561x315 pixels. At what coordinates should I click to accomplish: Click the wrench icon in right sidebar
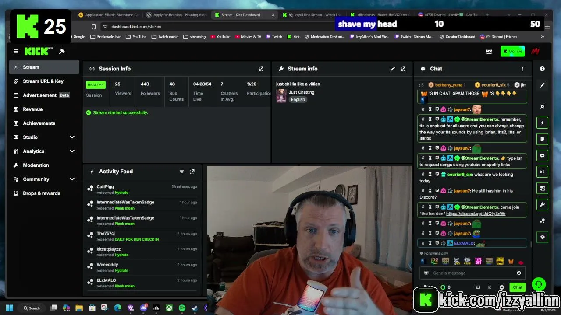pyautogui.click(x=542, y=204)
